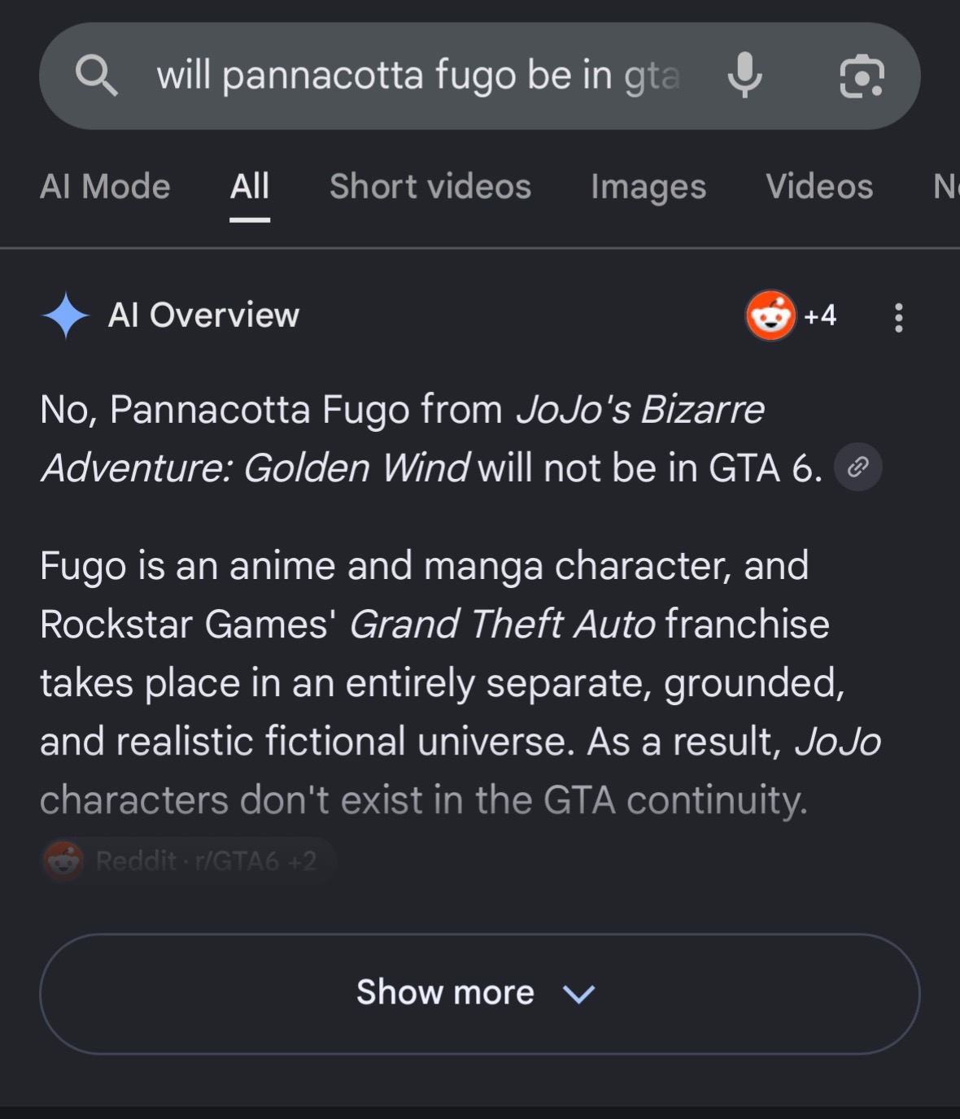Image resolution: width=960 pixels, height=1119 pixels.
Task: Select the All results tab
Action: 250,186
